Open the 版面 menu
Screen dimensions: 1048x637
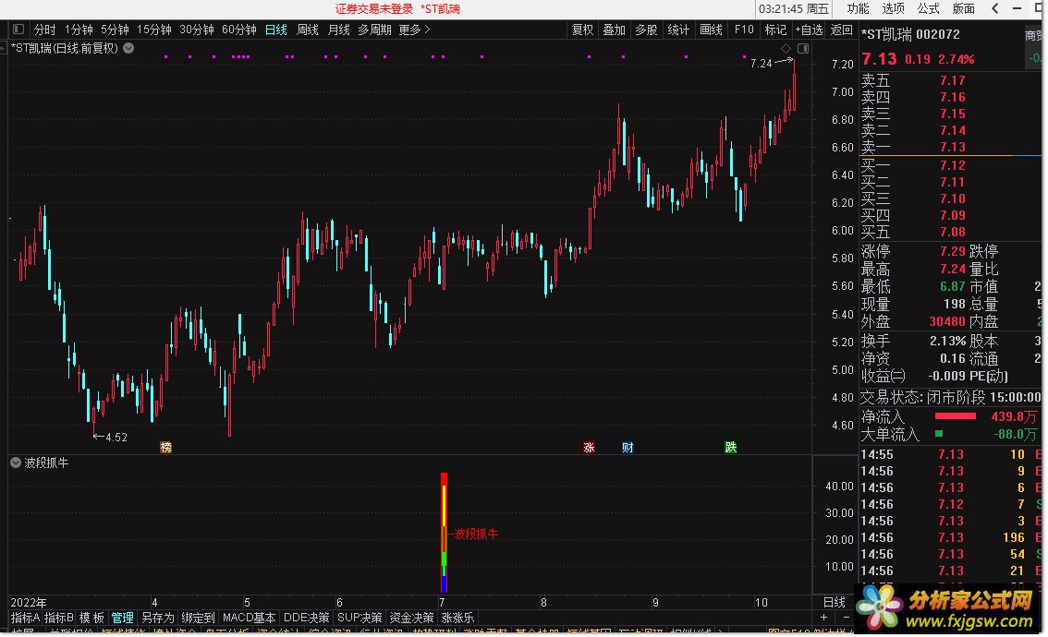coord(963,8)
